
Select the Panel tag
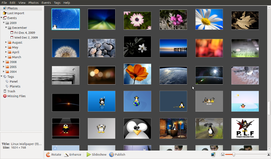(14, 82)
